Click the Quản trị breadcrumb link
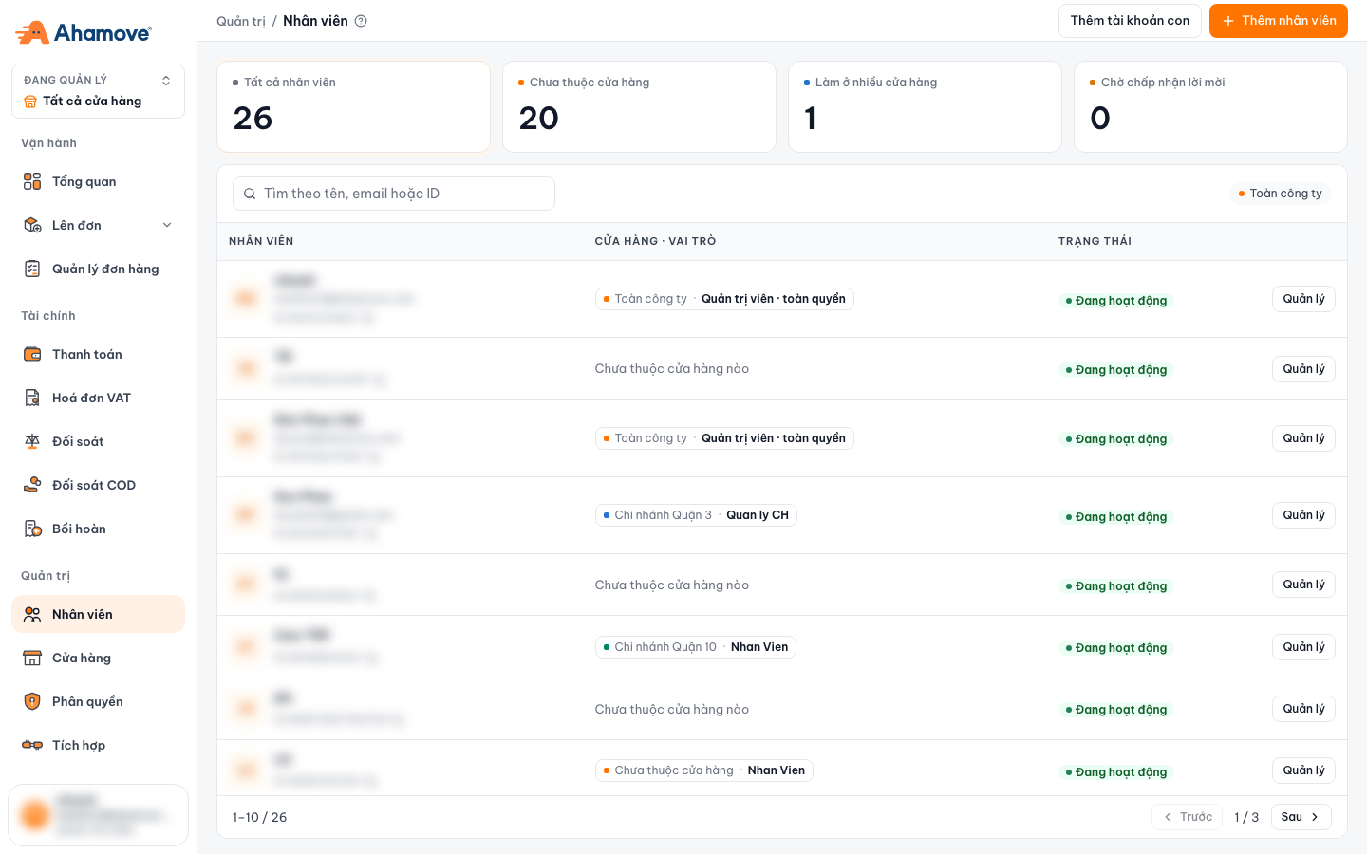This screenshot has height=854, width=1367. tap(241, 21)
